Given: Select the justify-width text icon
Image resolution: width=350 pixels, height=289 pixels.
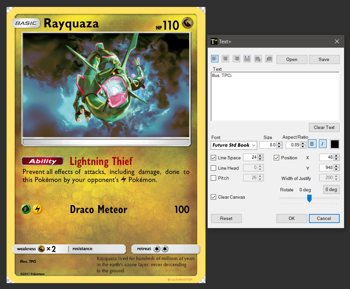Looking at the screenshot, I should (247, 58).
